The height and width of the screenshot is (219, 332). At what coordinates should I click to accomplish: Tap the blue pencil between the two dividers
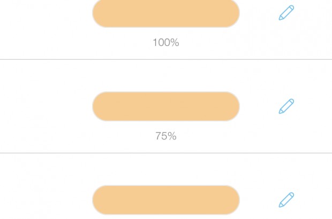[286, 106]
